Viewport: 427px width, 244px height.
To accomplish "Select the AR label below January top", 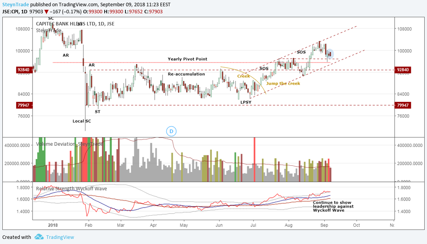I will pyautogui.click(x=66, y=55).
